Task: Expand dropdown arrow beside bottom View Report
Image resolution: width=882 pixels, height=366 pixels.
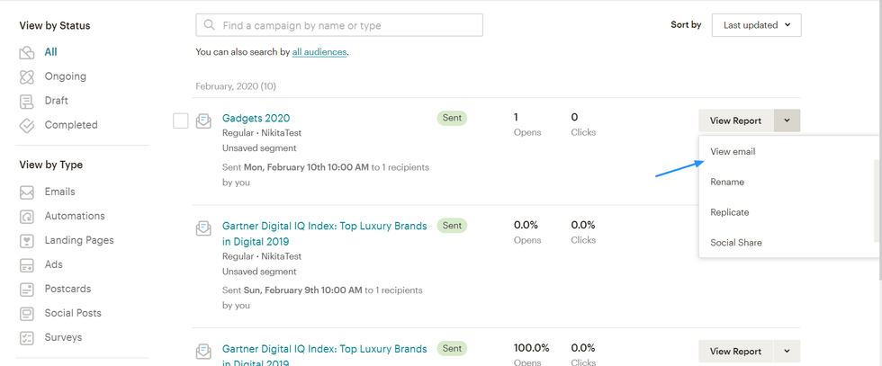Action: (x=787, y=352)
